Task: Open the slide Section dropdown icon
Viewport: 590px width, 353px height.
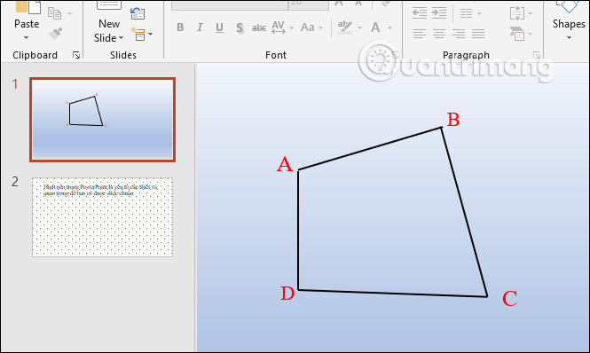Action: (141, 34)
